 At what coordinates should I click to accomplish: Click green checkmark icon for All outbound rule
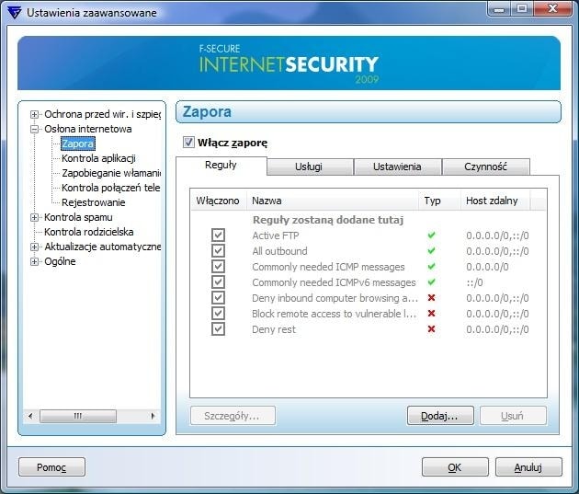coord(431,251)
